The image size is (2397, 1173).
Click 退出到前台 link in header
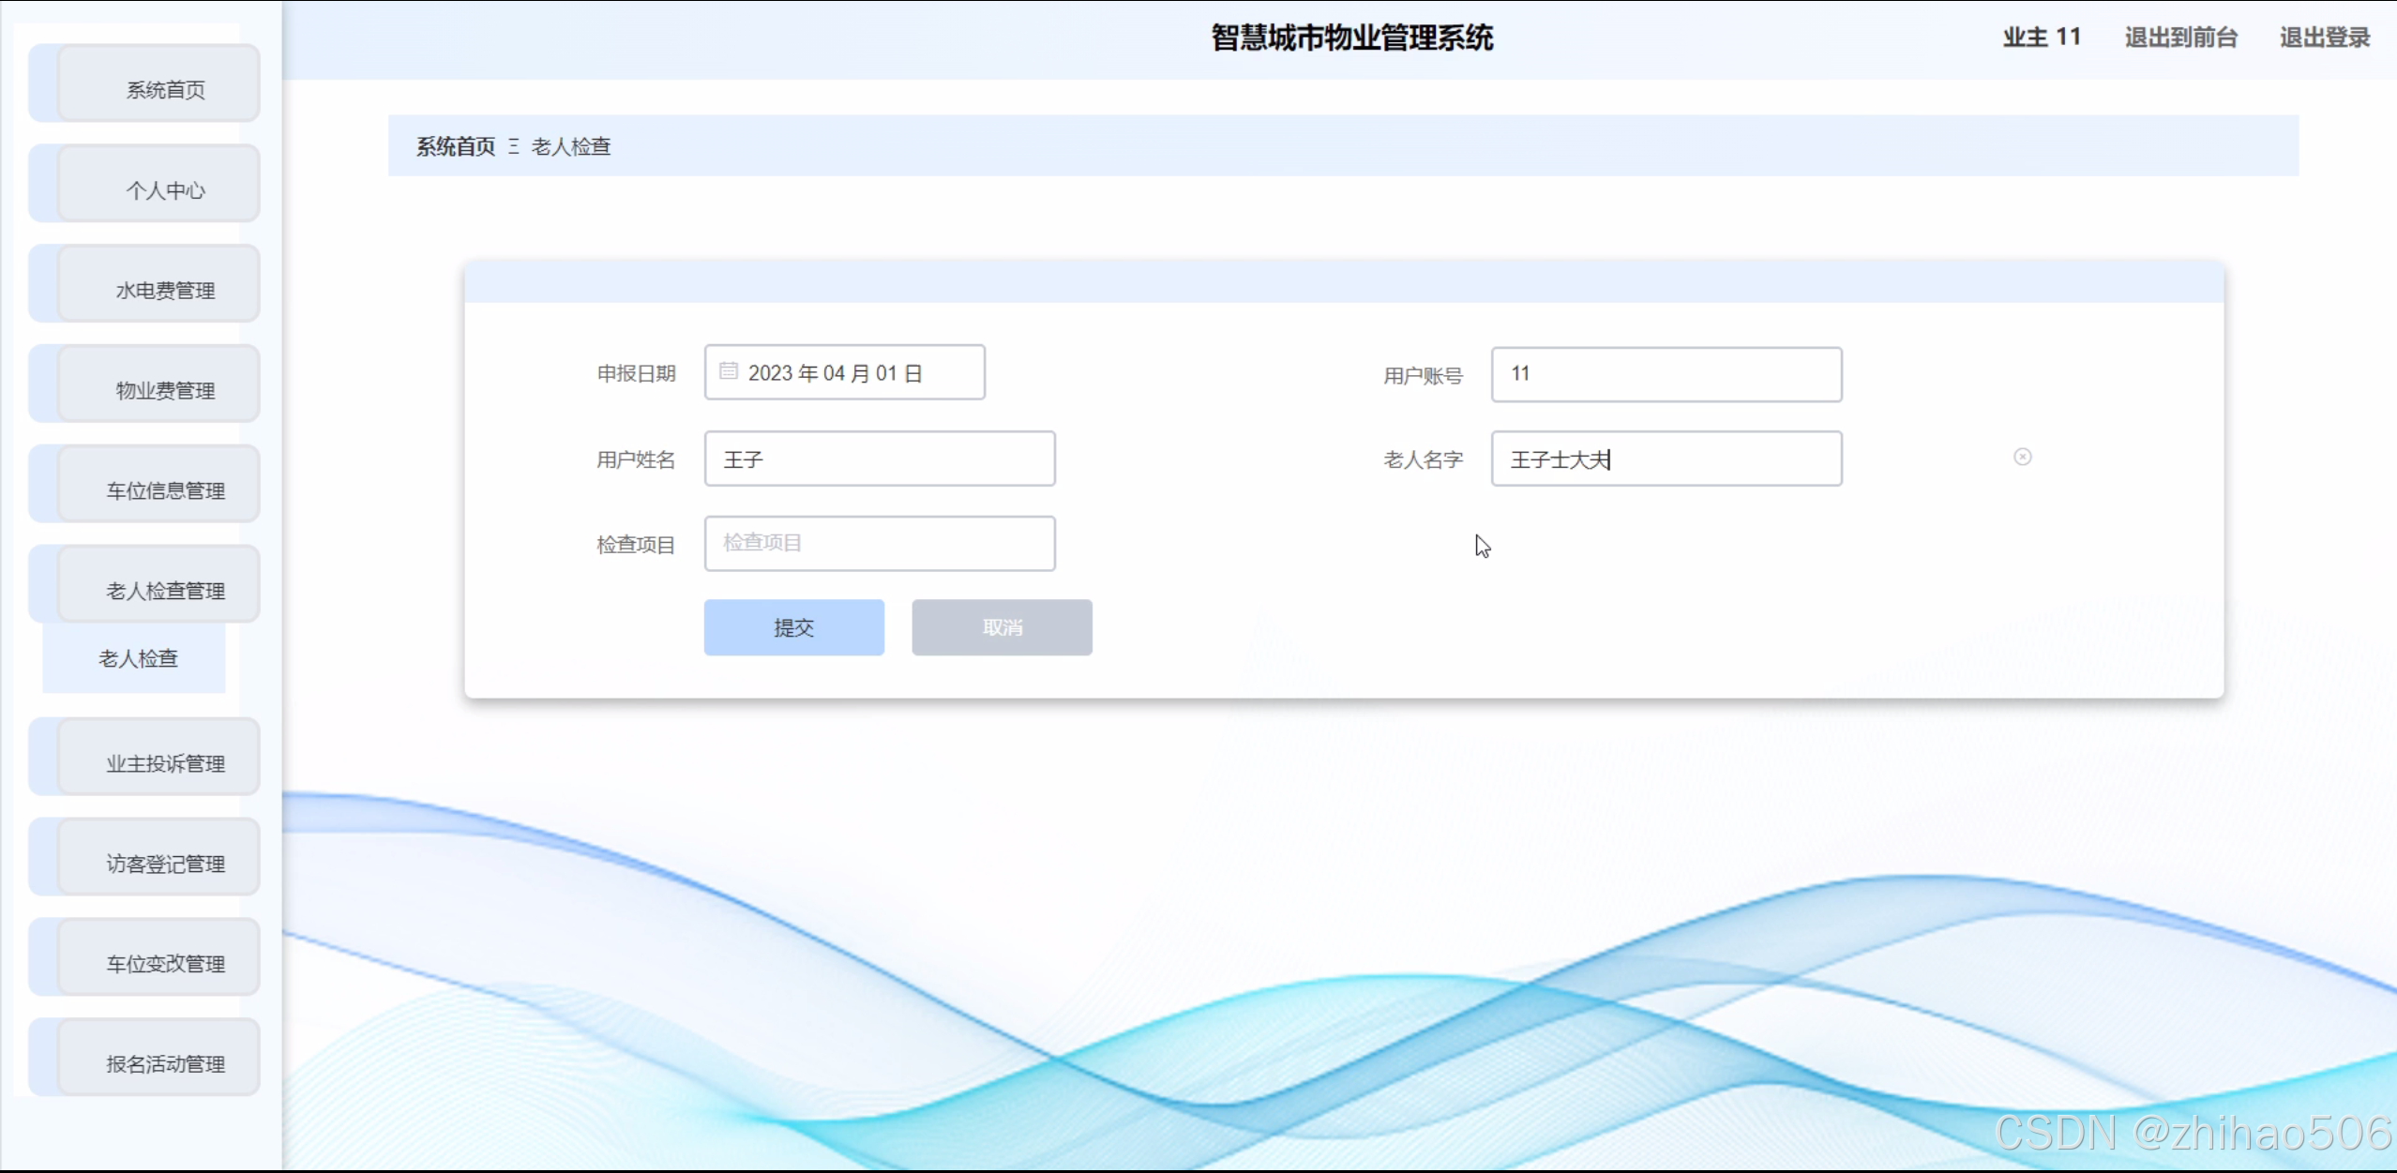coord(2180,38)
